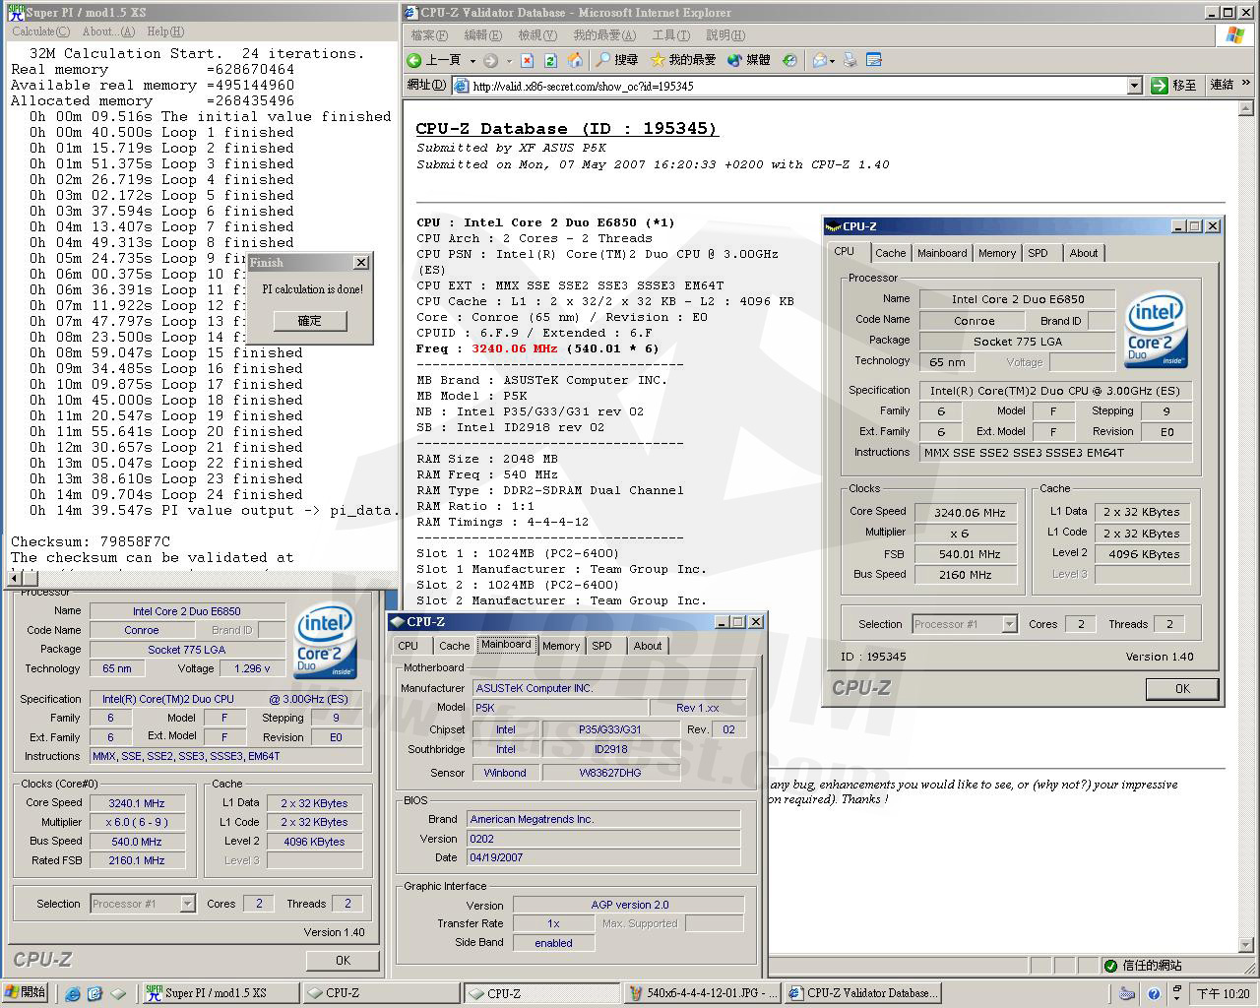Switch to Memory tab in CPU-Z
This screenshot has width=1260, height=1008.
[x=996, y=253]
